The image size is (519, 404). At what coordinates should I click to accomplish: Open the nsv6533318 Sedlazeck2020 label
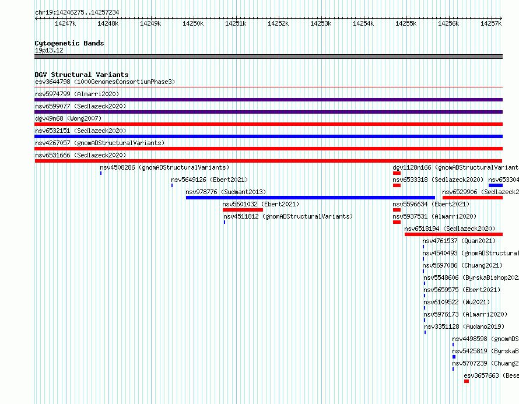click(439, 180)
